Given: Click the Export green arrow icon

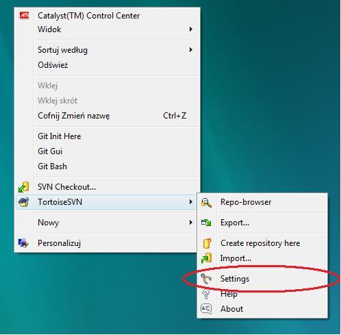Looking at the screenshot, I should (206, 223).
